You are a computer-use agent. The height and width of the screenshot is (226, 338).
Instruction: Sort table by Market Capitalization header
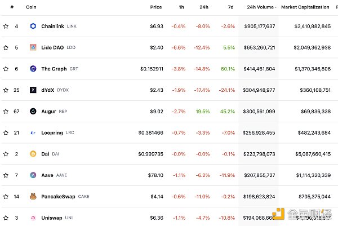[x=305, y=7]
